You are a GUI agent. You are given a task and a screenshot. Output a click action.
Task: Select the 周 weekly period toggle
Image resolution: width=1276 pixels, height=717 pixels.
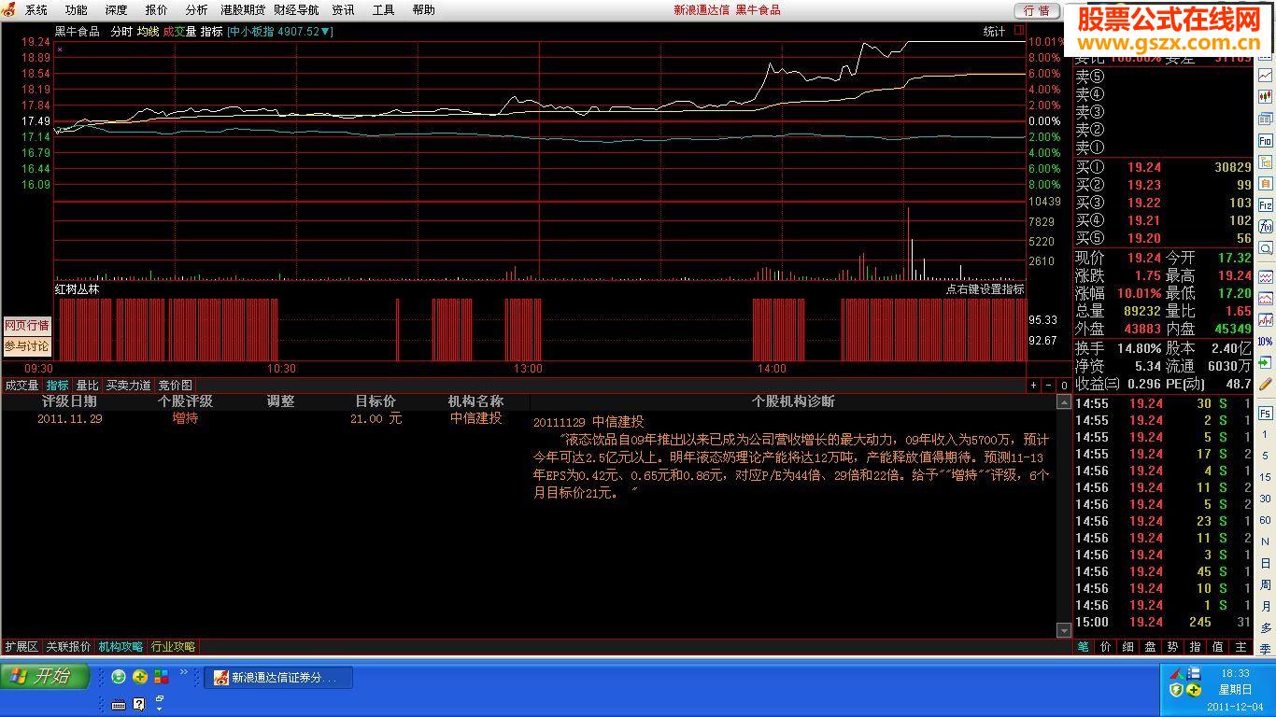pyautogui.click(x=1266, y=584)
